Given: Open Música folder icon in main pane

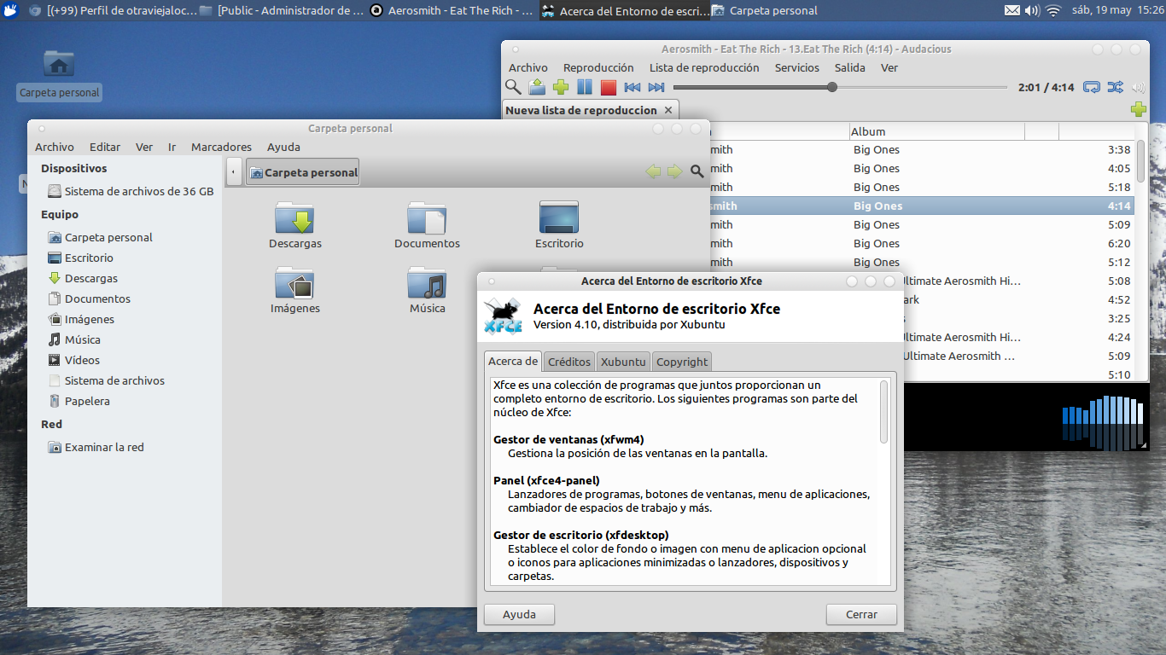Looking at the screenshot, I should [x=427, y=290].
